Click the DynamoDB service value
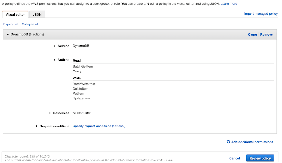 (81, 46)
